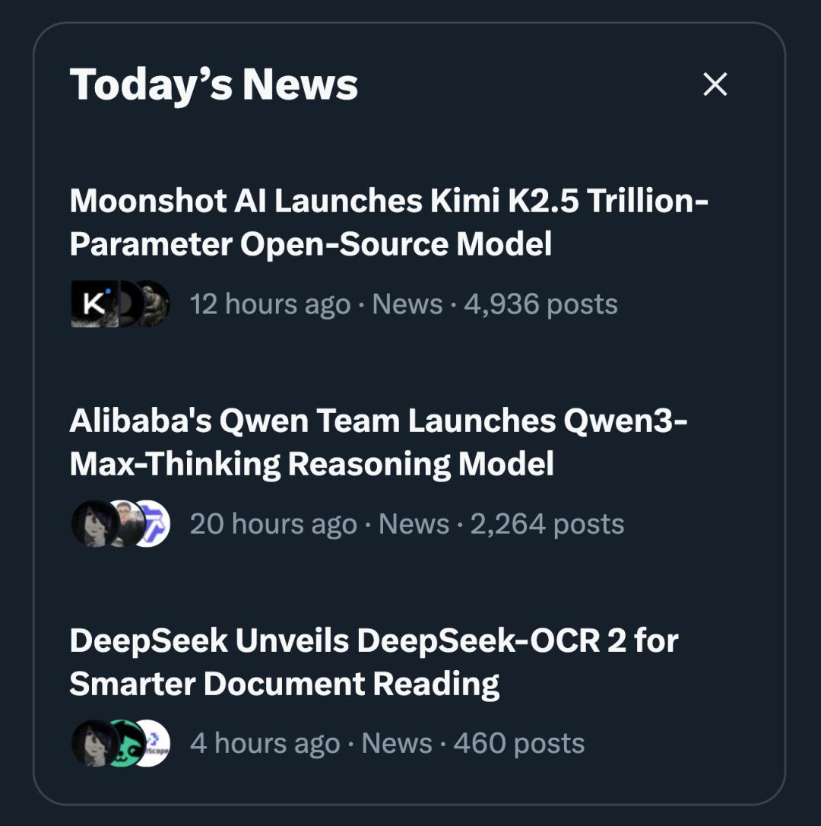821x826 pixels.
Task: Click the Kimi "K" logo avatar
Action: pyautogui.click(x=93, y=304)
